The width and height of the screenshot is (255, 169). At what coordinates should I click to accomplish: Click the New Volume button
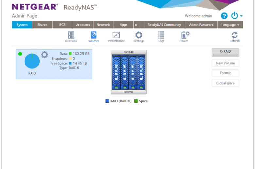tap(225, 63)
